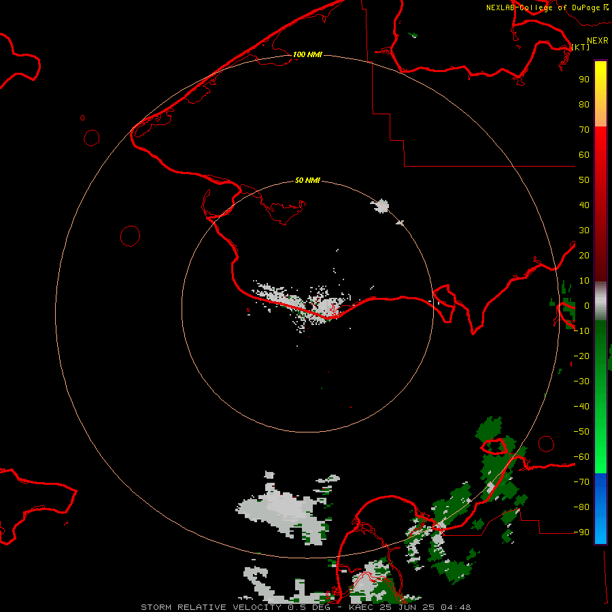Click the -30 knot scale value
612x612 pixels.
(x=581, y=381)
